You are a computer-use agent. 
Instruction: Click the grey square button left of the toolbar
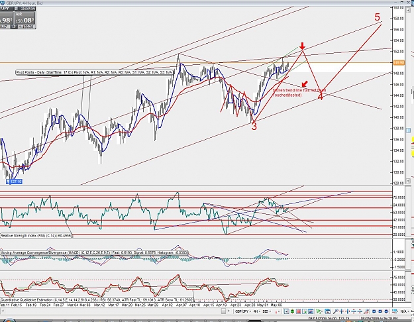pos(224,311)
